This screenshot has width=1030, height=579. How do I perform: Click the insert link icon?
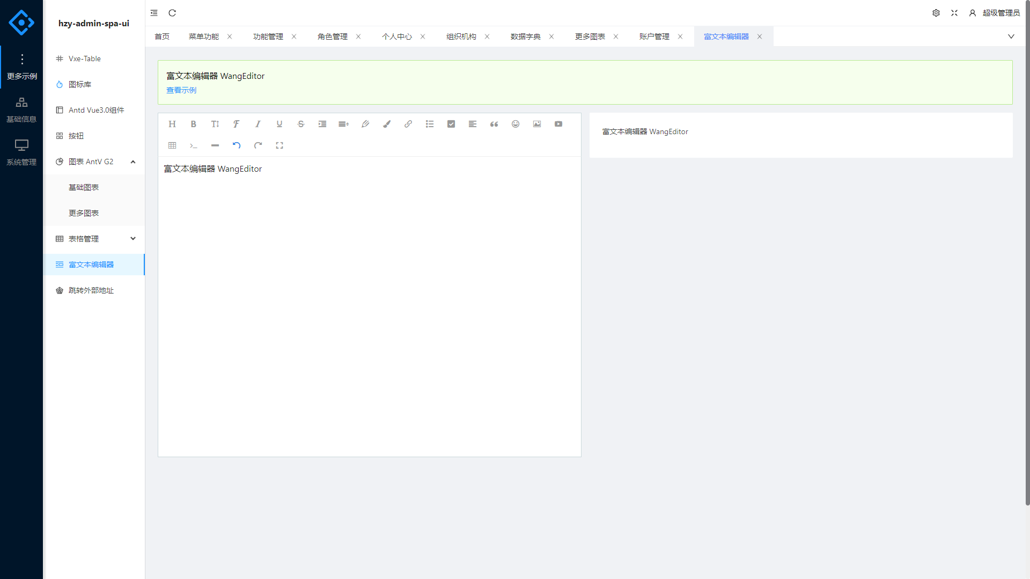(x=408, y=124)
